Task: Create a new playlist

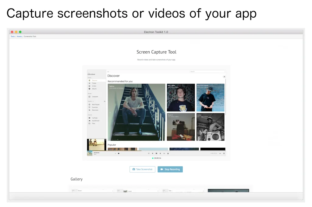Action: click(x=105, y=101)
